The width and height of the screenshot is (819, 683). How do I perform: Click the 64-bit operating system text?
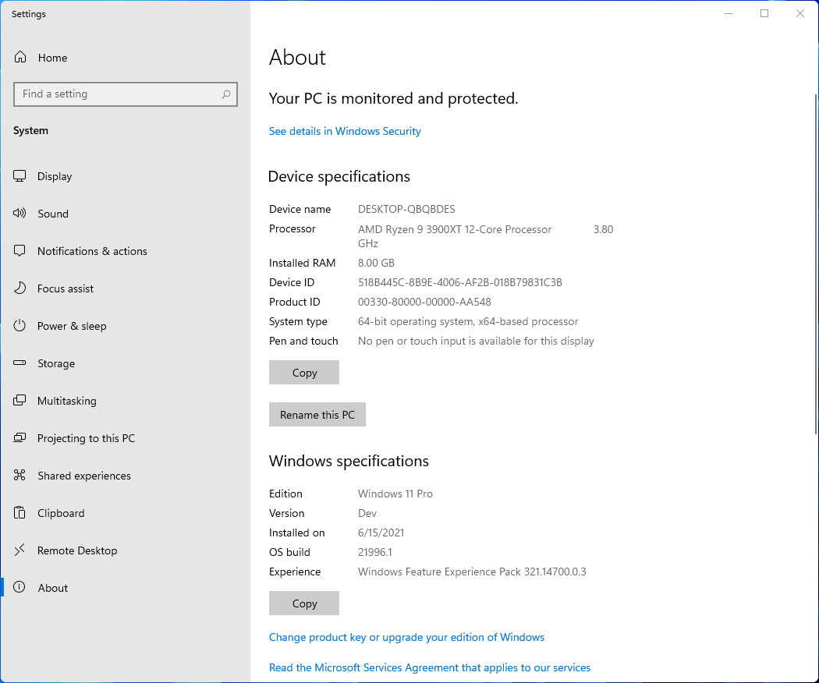pos(468,322)
